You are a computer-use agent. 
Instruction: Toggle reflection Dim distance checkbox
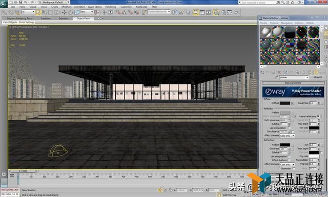293,132
